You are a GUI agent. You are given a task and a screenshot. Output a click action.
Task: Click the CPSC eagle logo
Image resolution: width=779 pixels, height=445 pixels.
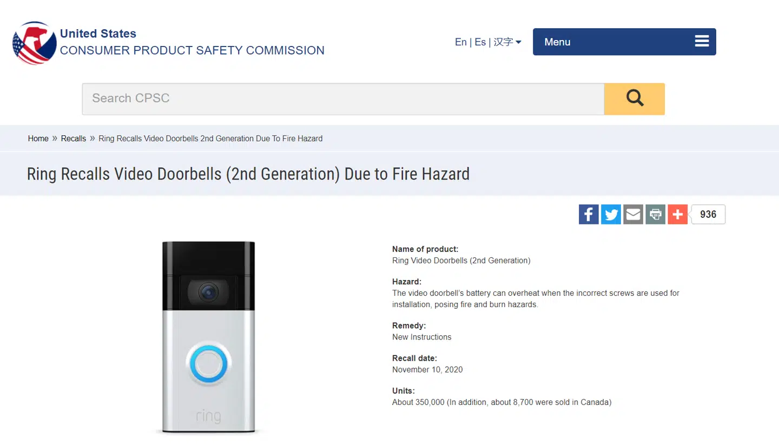(x=34, y=43)
